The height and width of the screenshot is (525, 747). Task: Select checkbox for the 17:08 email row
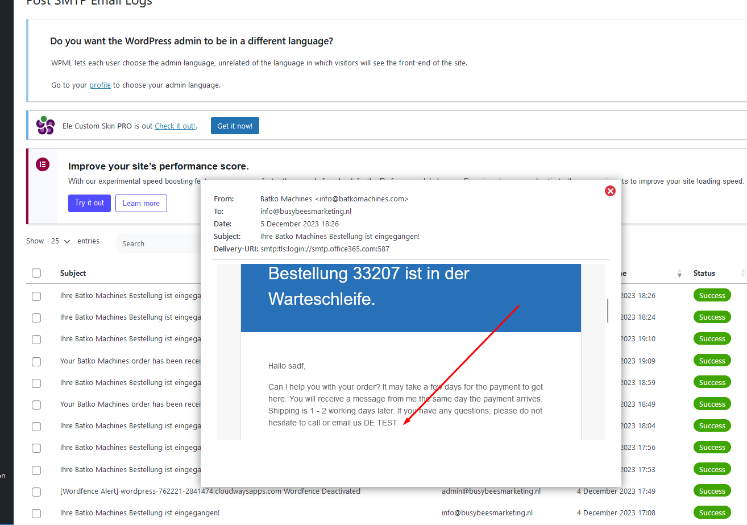(x=36, y=513)
